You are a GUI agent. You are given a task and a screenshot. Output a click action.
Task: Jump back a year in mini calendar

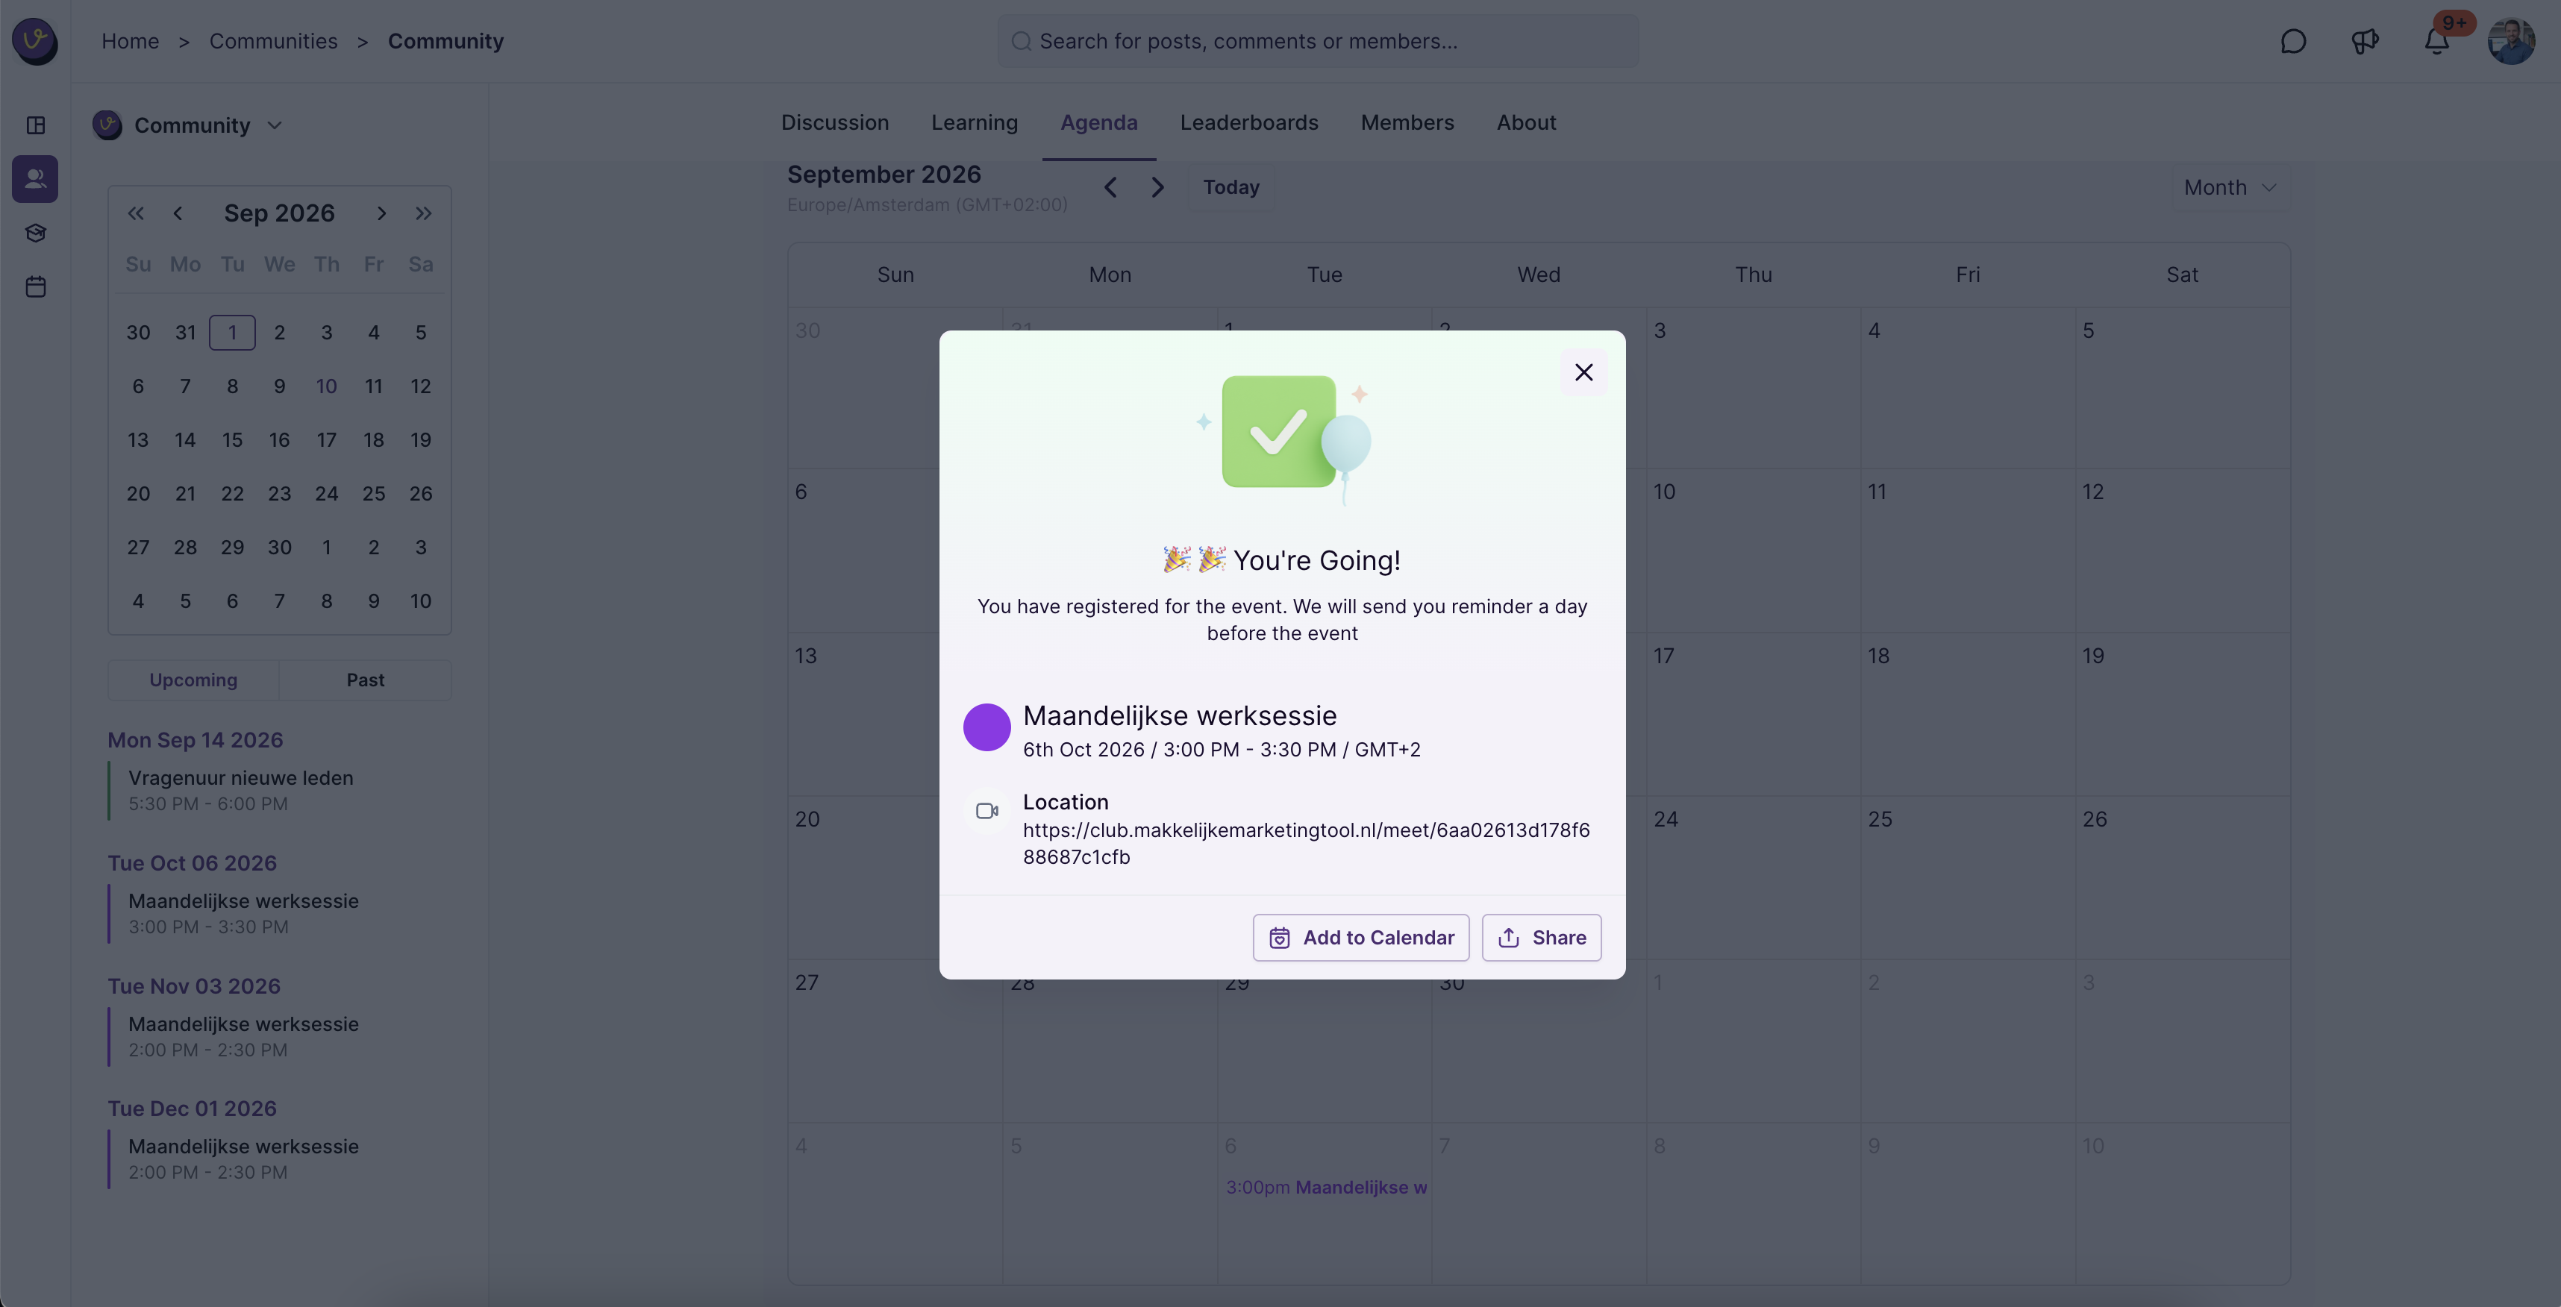[137, 213]
